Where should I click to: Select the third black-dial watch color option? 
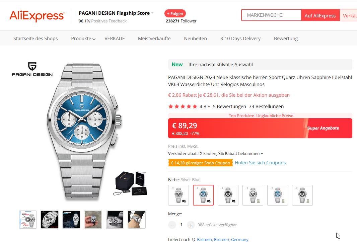pyautogui.click(x=228, y=195)
